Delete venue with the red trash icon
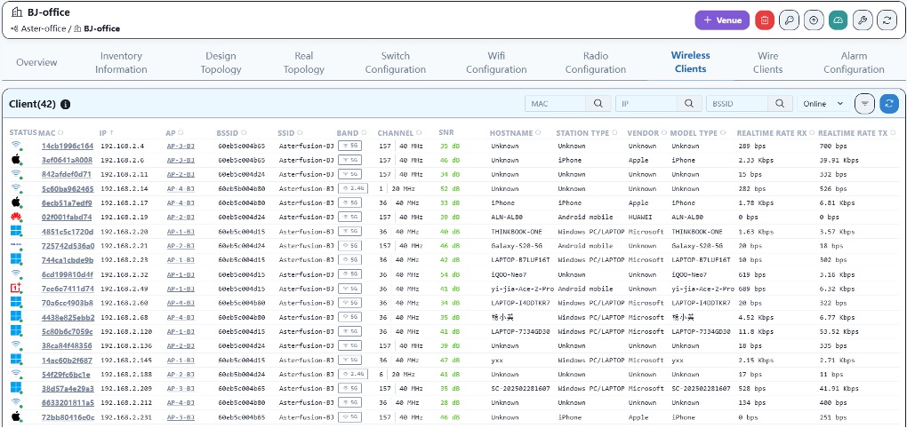Image resolution: width=907 pixels, height=428 pixels. click(765, 20)
